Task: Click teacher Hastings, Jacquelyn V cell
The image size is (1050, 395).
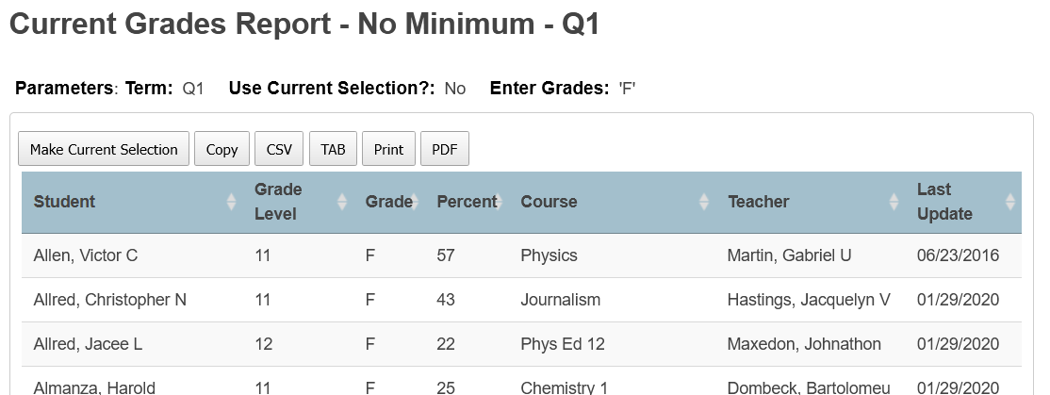Action: [811, 300]
